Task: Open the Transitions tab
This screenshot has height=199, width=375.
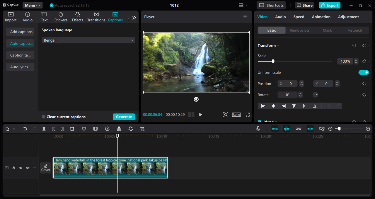Action: coord(96,17)
